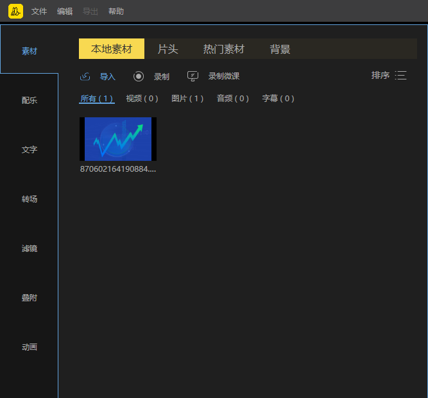This screenshot has width=428, height=398.
Task: Switch to the 片头 tab
Action: (167, 49)
